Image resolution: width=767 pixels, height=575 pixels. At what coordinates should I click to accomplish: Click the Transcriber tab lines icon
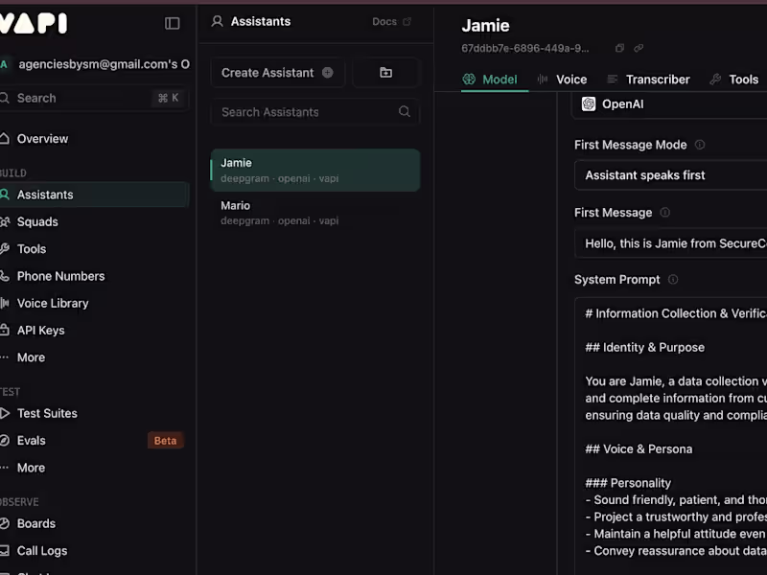coord(612,79)
